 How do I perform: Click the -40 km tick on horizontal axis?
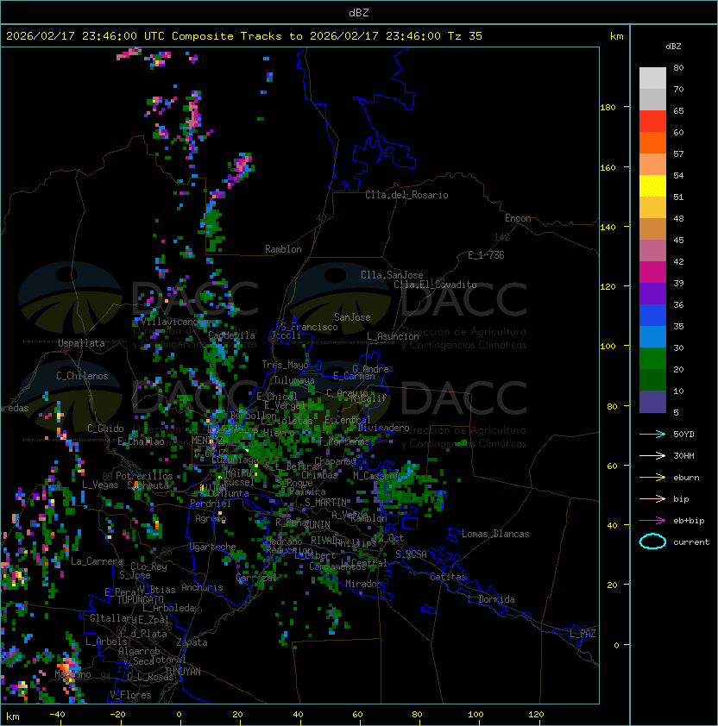[57, 715]
